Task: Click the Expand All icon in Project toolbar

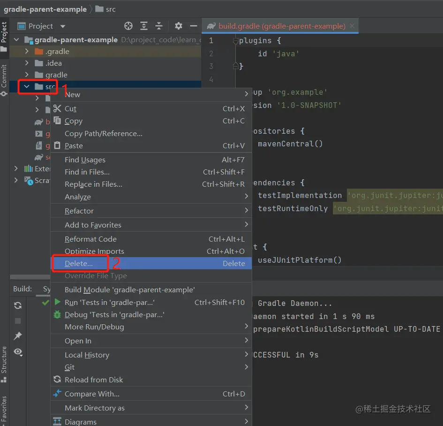Action: click(x=144, y=26)
